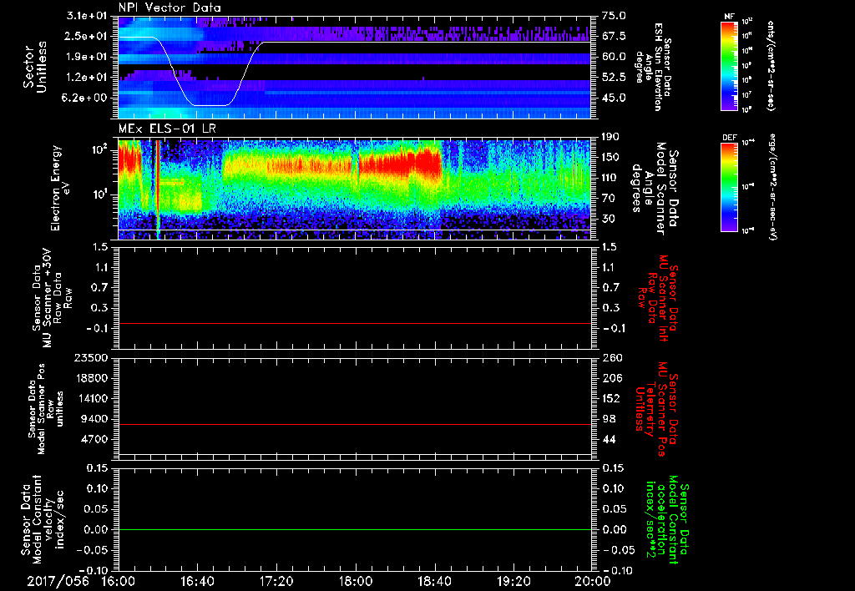Click the green 'Model Constant acceleration' title
The image size is (855, 591).
pos(667,520)
